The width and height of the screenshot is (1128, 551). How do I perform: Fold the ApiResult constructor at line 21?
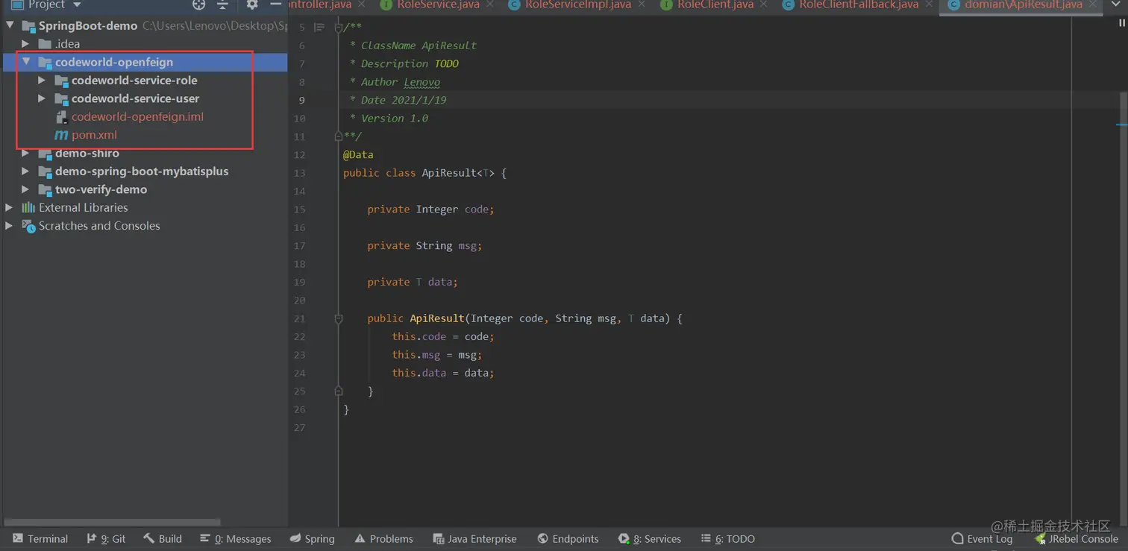(338, 318)
